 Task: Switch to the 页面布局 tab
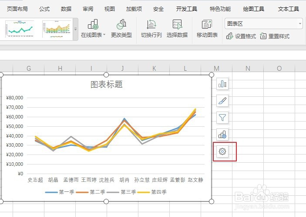pos(17,9)
